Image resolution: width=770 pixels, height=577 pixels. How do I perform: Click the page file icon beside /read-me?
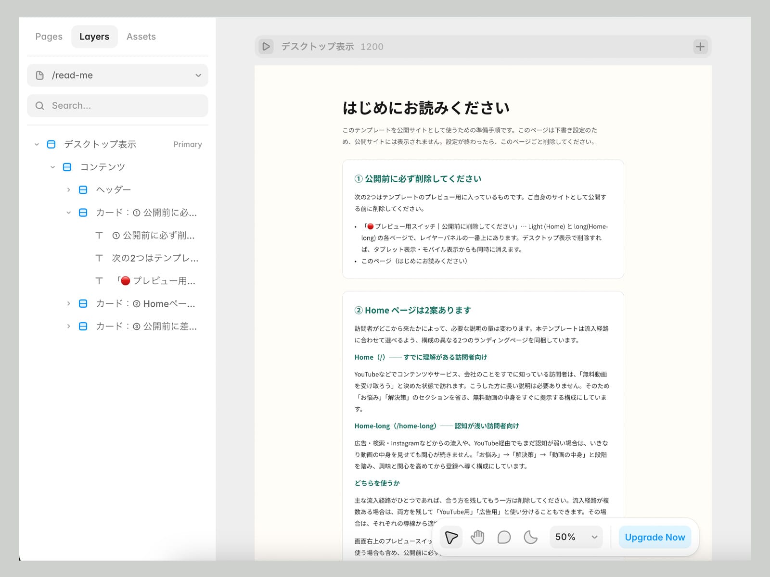40,75
